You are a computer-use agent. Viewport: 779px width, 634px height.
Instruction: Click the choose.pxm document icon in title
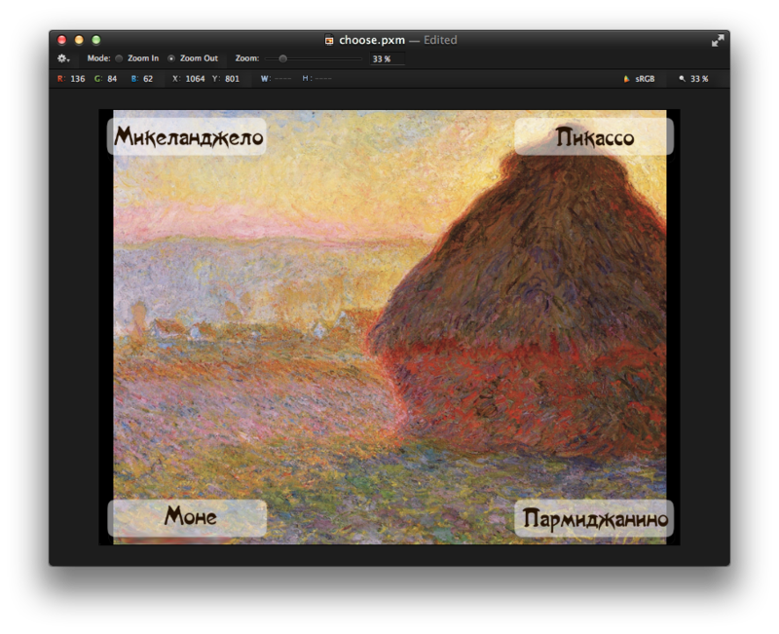(329, 40)
